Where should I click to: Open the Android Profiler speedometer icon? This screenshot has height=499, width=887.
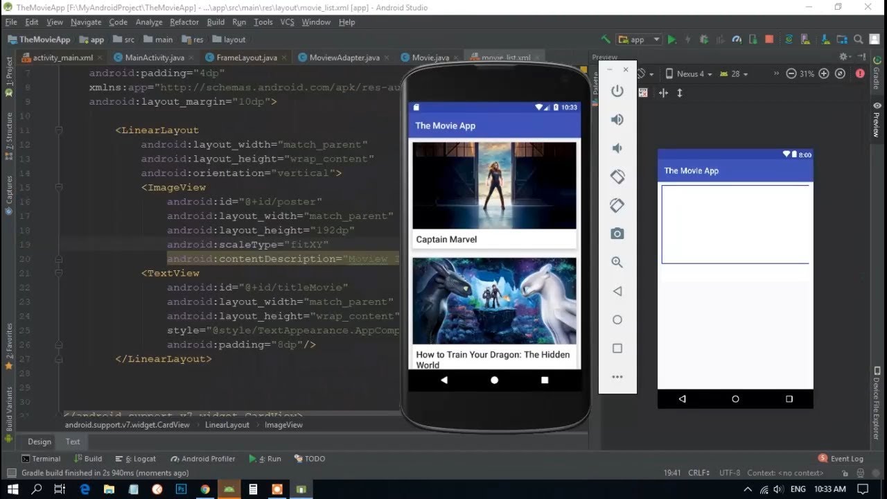coord(735,40)
